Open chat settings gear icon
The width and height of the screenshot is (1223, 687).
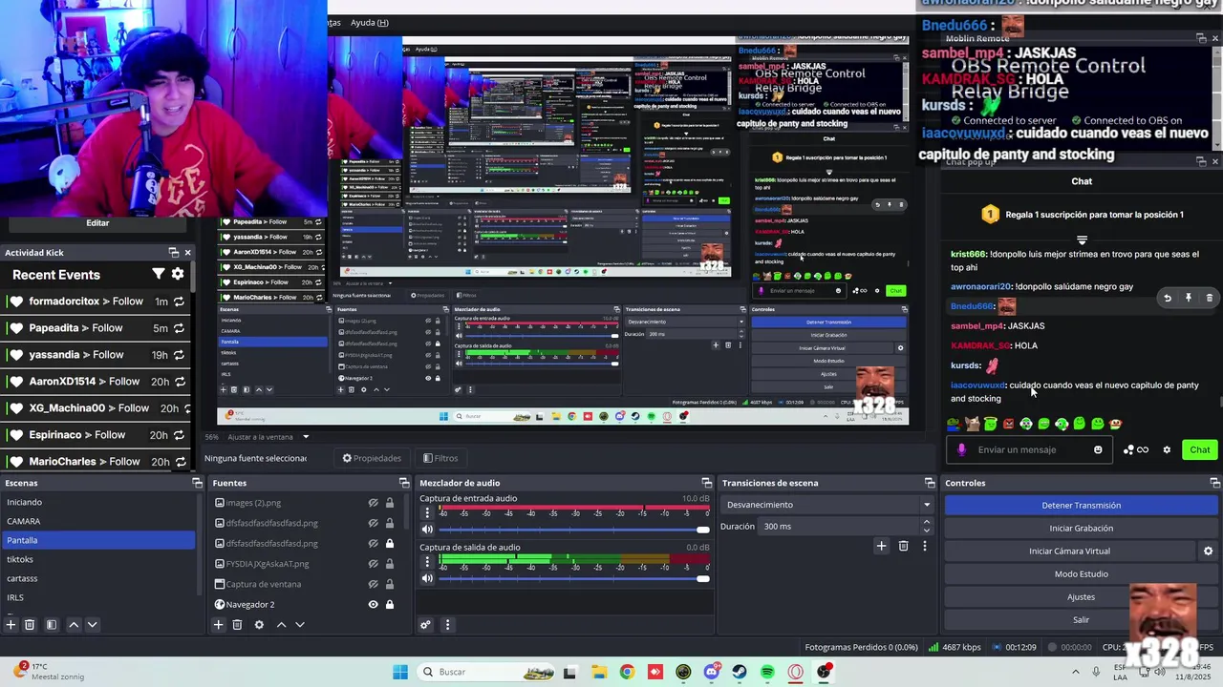click(x=1167, y=449)
